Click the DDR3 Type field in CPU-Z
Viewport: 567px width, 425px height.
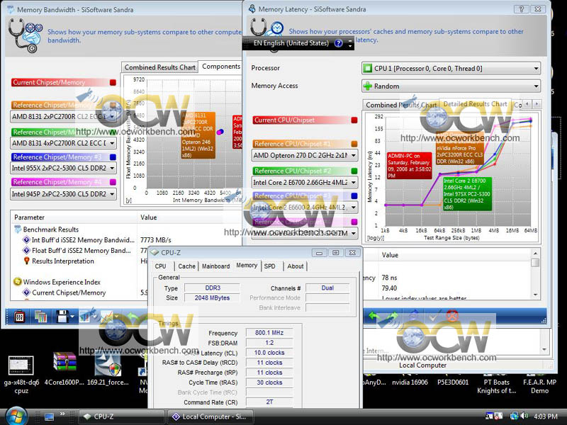click(x=212, y=288)
